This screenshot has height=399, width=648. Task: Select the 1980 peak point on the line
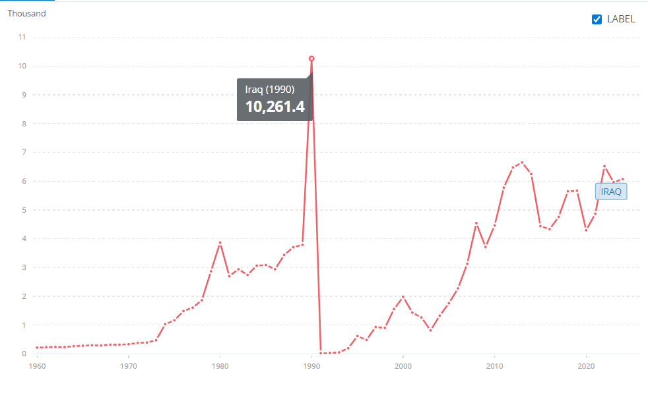pos(220,243)
